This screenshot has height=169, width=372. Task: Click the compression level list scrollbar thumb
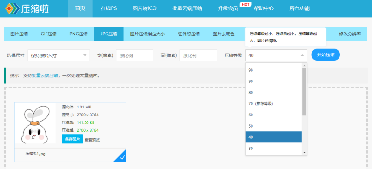point(305,92)
